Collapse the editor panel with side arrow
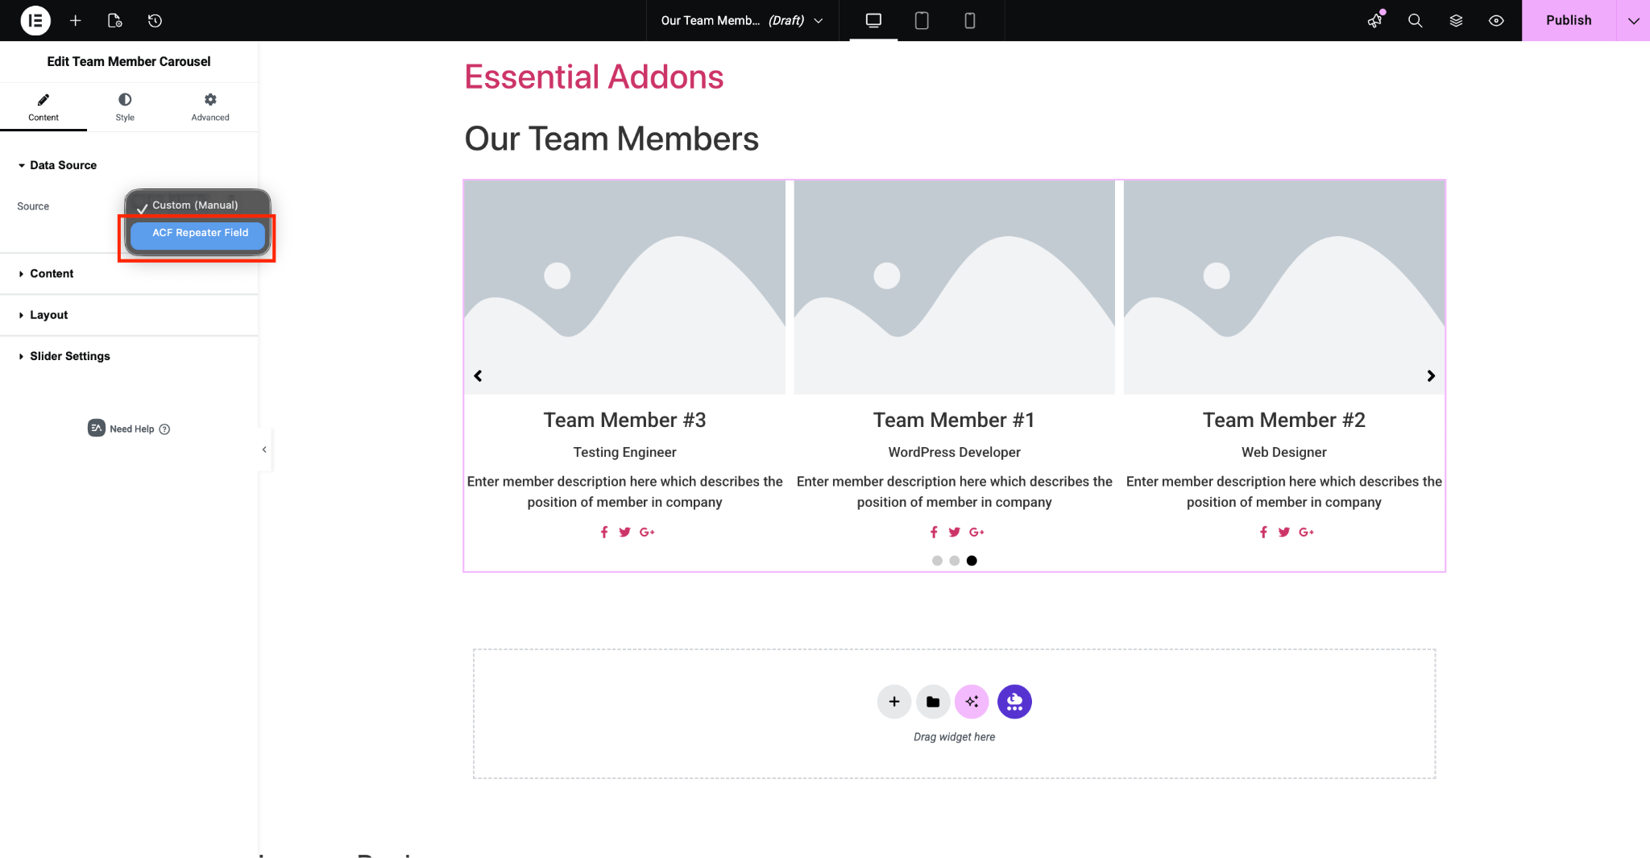 point(264,450)
